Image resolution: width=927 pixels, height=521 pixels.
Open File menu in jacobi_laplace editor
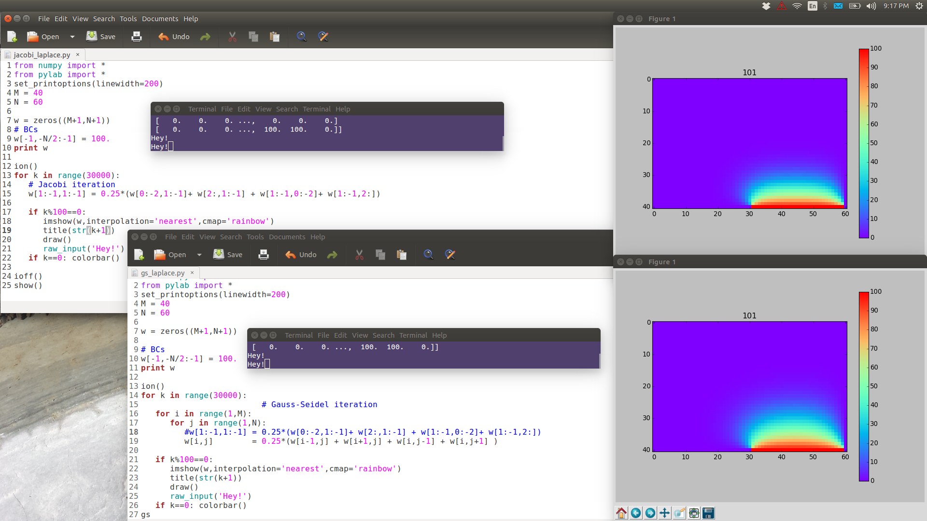point(44,19)
